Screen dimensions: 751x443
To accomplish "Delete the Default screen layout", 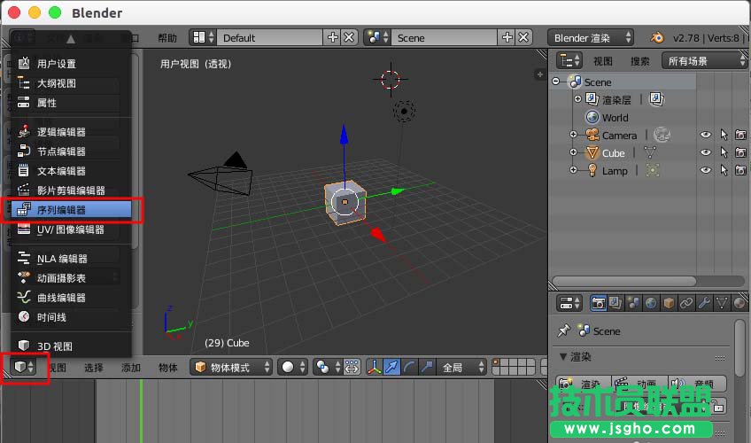I will tap(349, 37).
